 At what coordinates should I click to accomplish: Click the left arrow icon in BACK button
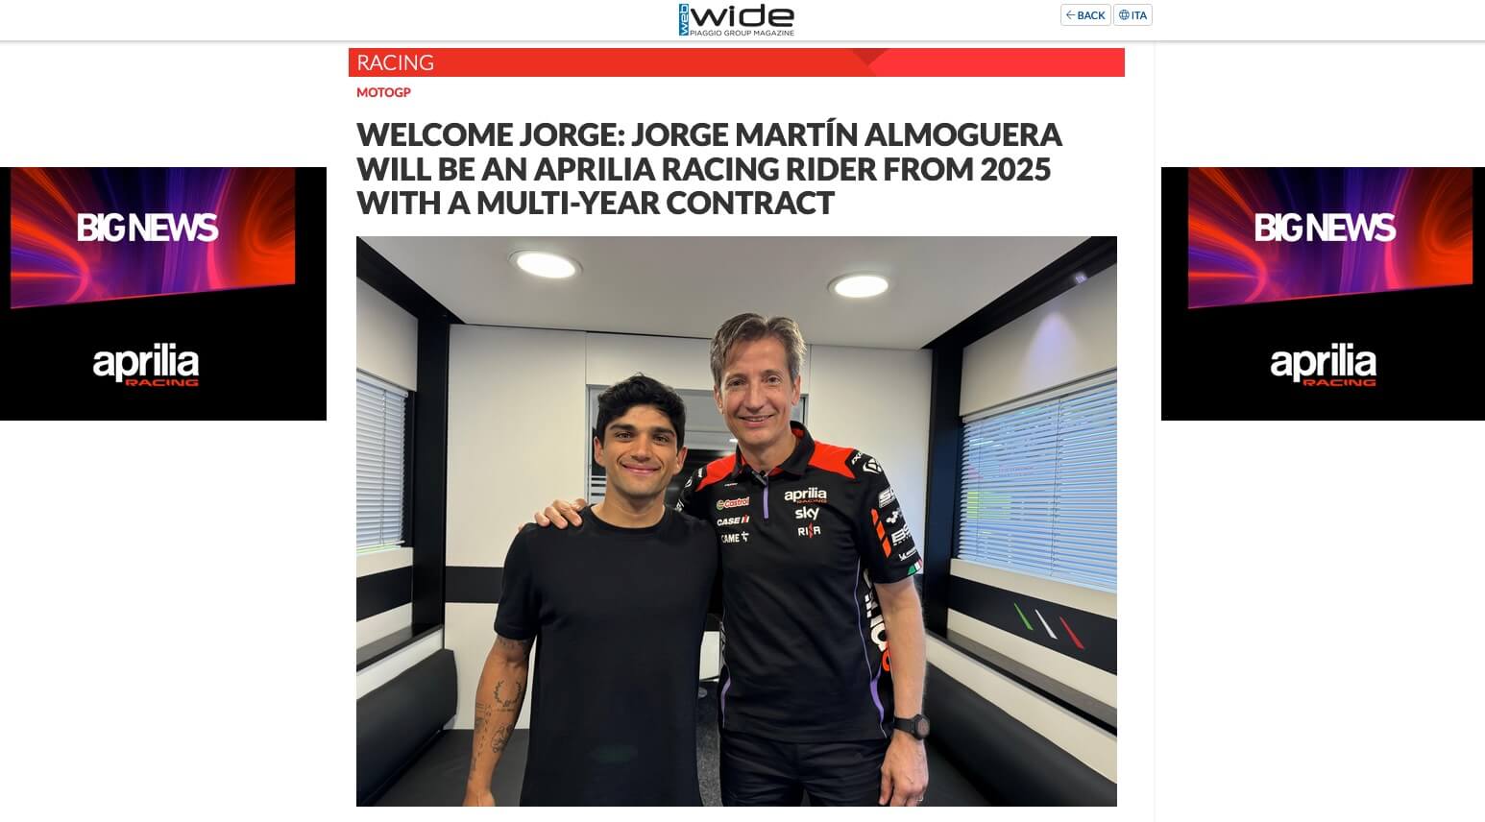pyautogui.click(x=1070, y=15)
